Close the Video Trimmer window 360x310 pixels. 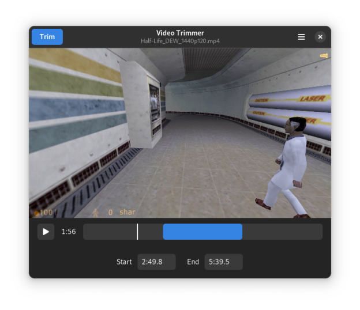(x=320, y=37)
